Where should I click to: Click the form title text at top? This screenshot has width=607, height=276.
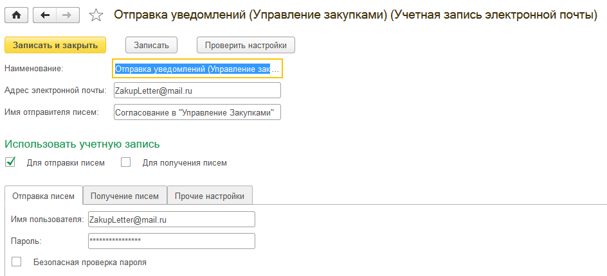pyautogui.click(x=356, y=15)
